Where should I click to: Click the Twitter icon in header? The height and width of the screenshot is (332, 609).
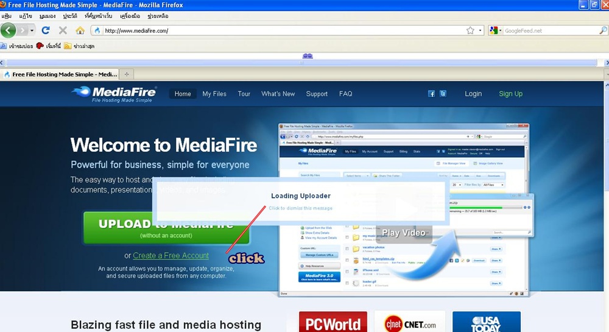(443, 94)
